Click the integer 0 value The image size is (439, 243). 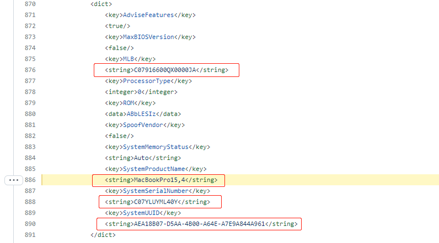(140, 92)
